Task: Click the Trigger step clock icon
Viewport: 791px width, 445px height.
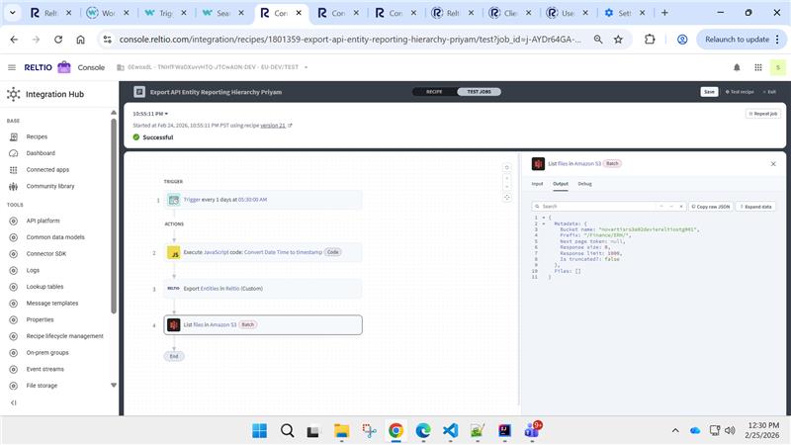Action: (x=174, y=200)
